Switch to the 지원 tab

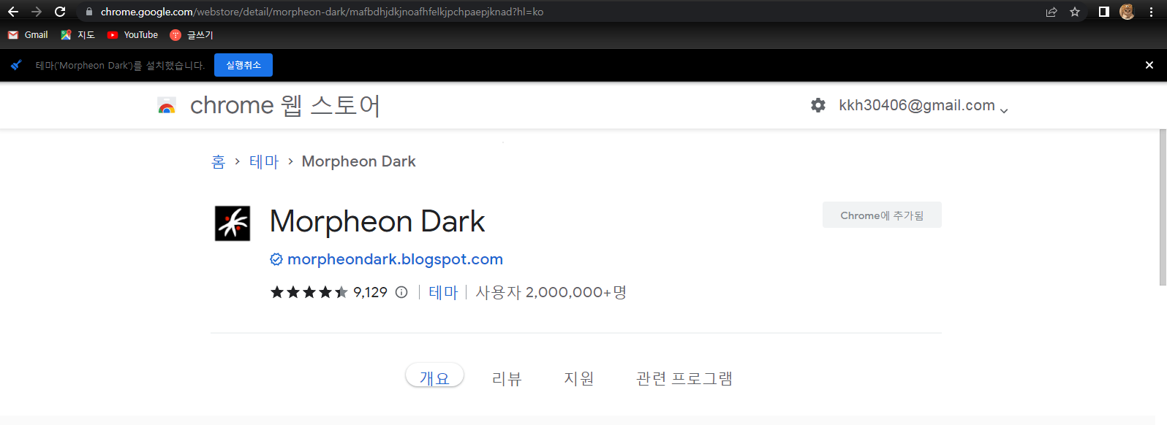point(579,378)
